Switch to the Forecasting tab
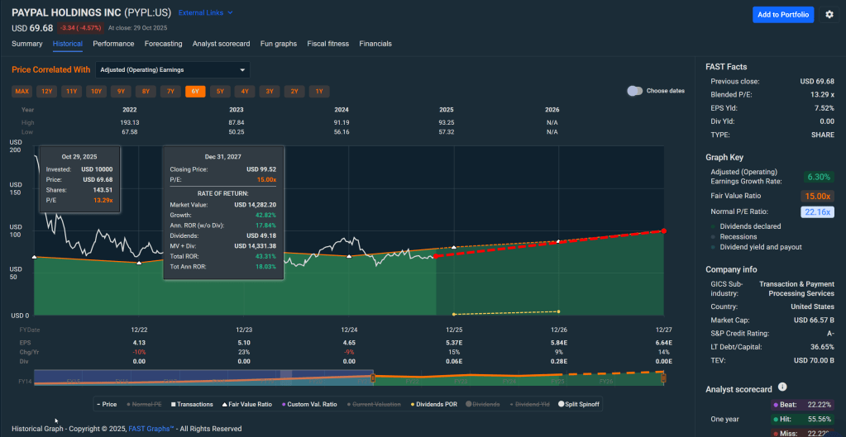The width and height of the screenshot is (846, 437). pyautogui.click(x=163, y=44)
